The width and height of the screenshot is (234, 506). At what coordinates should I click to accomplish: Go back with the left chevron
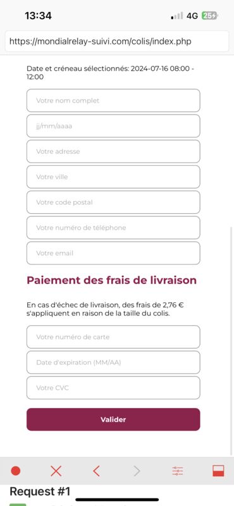[x=96, y=471]
